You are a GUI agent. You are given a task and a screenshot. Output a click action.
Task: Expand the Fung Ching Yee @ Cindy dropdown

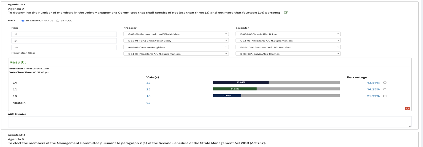point(176,41)
